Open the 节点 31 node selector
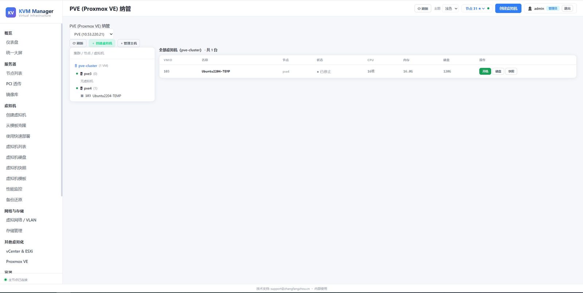The width and height of the screenshot is (583, 293). 475,8
